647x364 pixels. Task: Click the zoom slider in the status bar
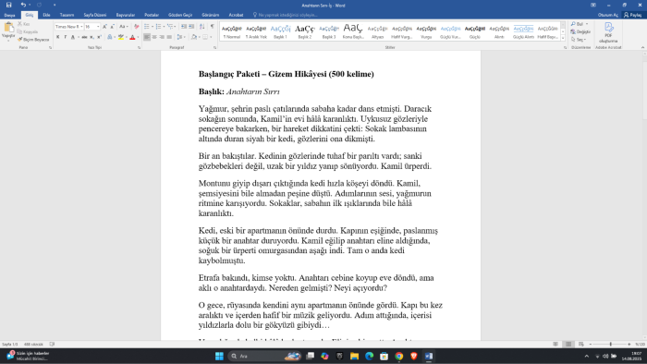pyautogui.click(x=610, y=344)
